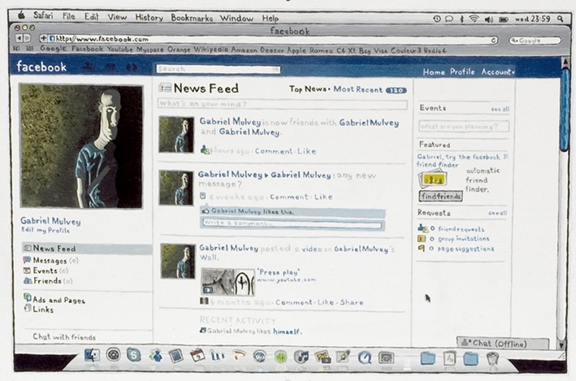
Task: Click the What's on your mind box
Action: pyautogui.click(x=283, y=104)
